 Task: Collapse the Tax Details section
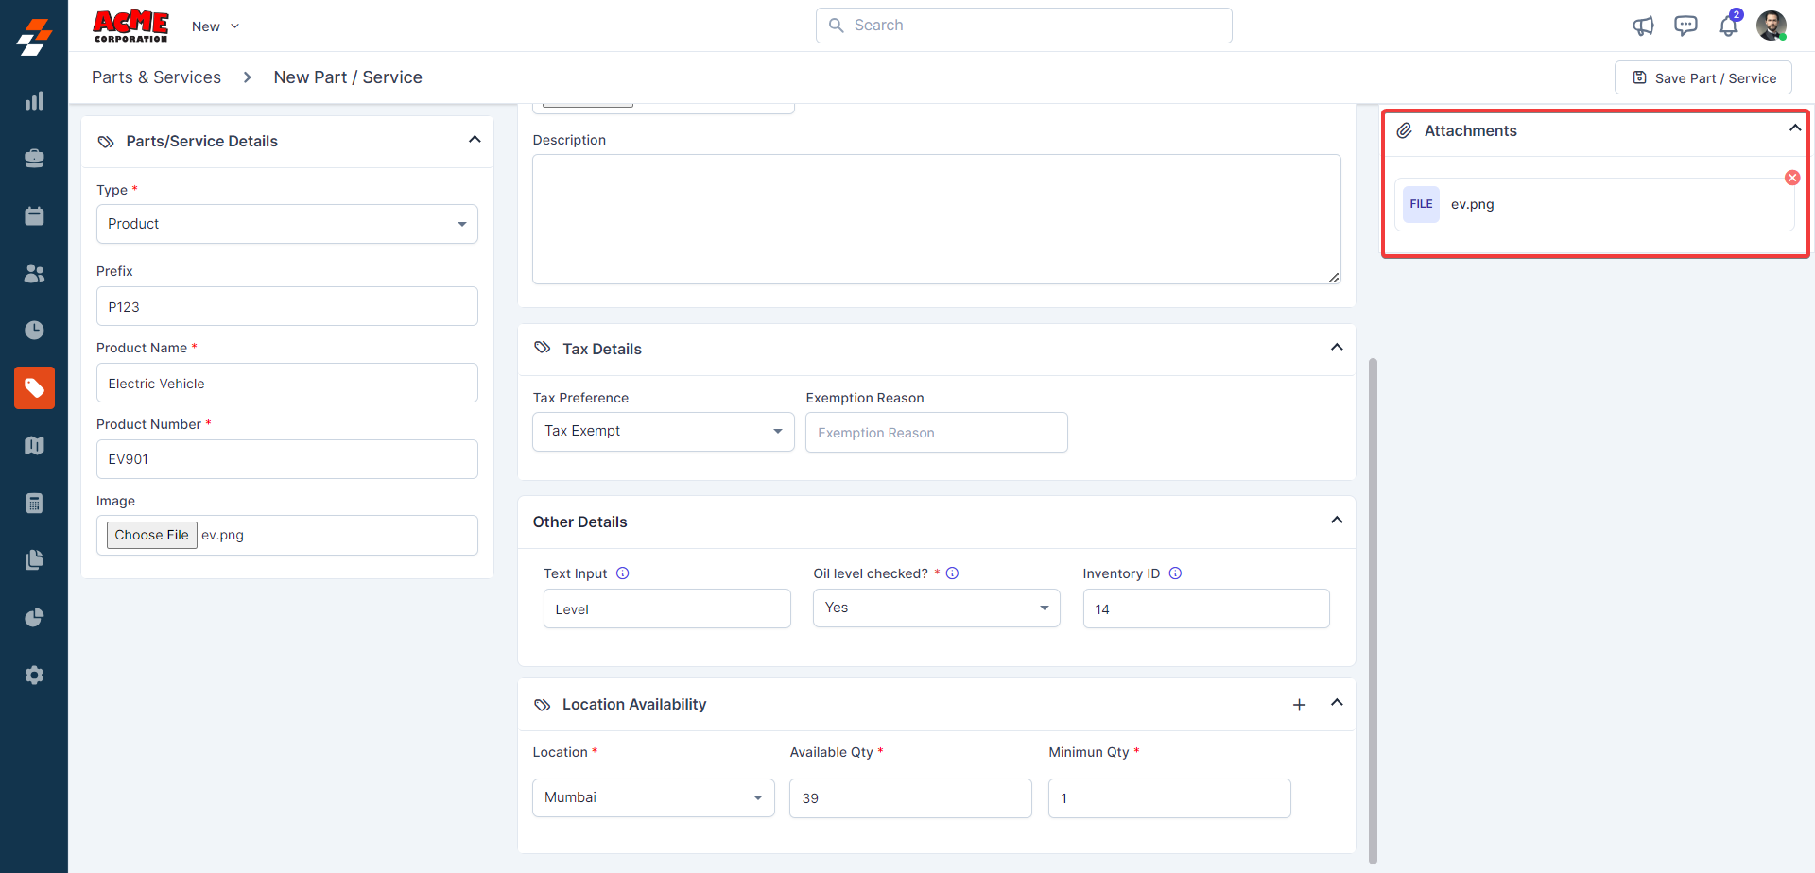pyautogui.click(x=1337, y=348)
